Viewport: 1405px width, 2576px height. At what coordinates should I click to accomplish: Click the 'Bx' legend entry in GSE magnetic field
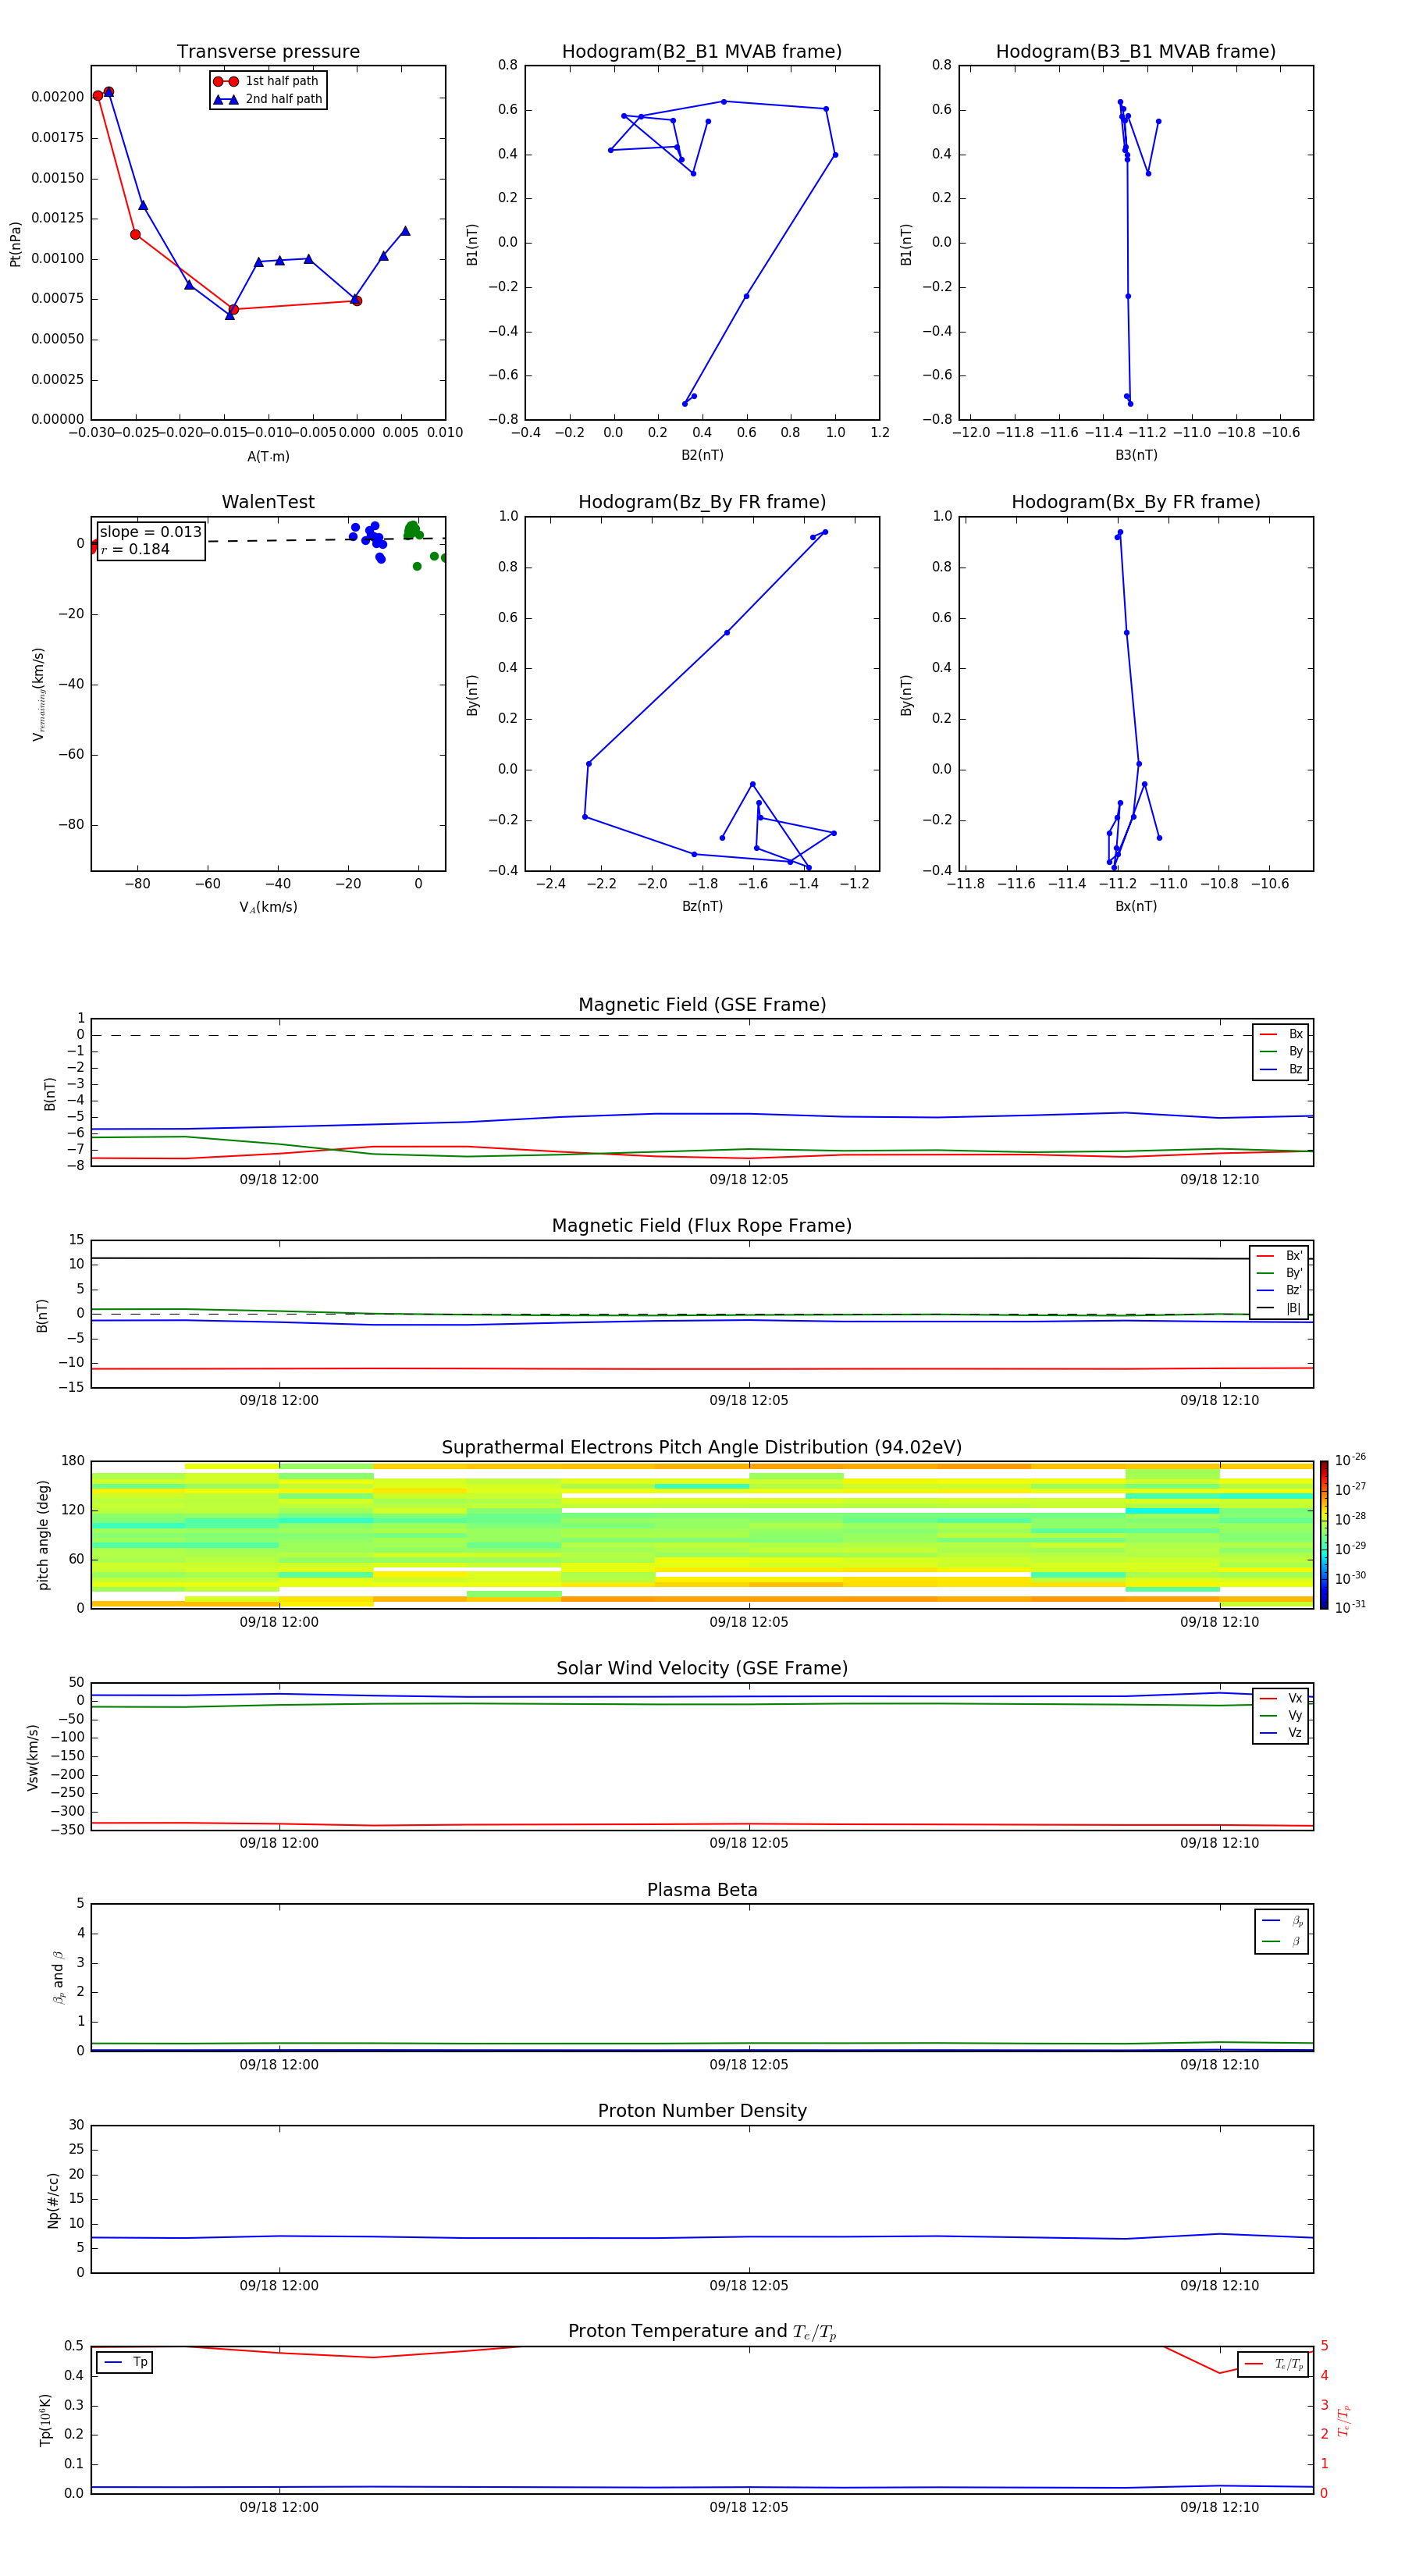1281,1034
